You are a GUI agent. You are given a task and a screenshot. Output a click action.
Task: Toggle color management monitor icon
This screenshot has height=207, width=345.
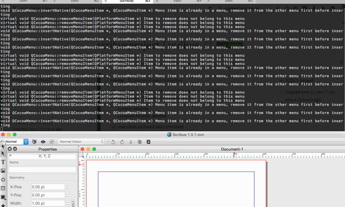pyautogui.click(x=34, y=142)
